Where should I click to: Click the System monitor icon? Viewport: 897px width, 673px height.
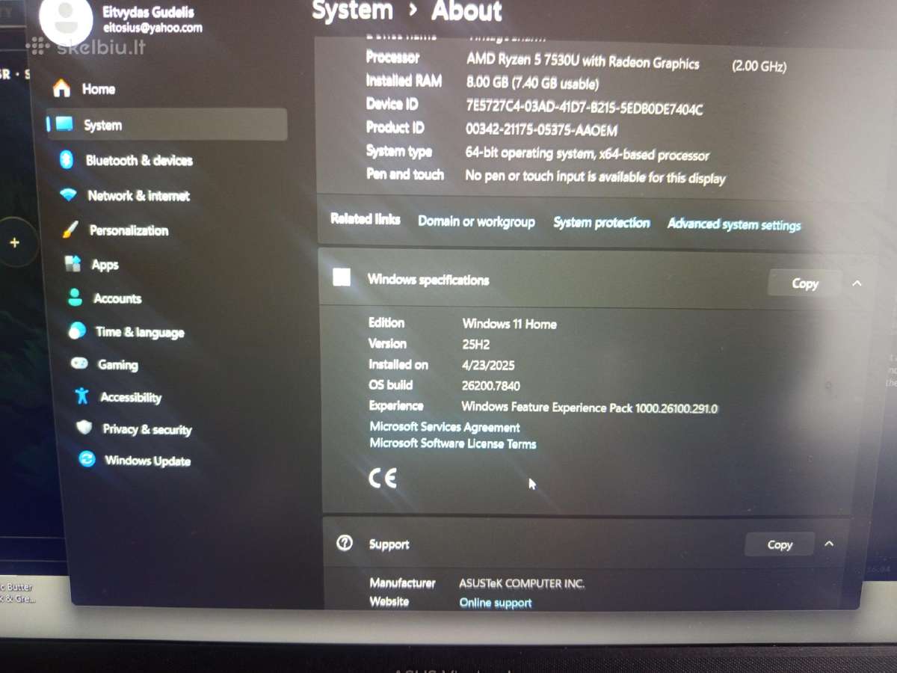64,124
